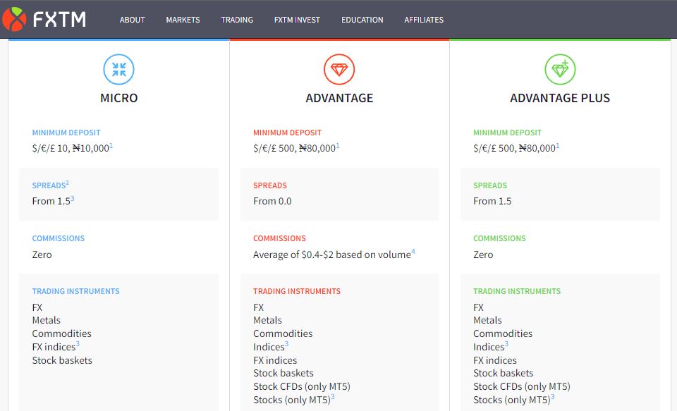
Task: Open the Trading menu
Action: [x=237, y=20]
